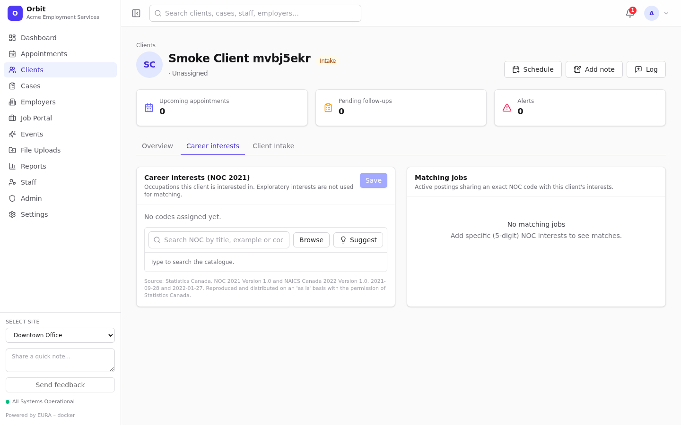Click the Cases clipboard icon

pos(12,86)
